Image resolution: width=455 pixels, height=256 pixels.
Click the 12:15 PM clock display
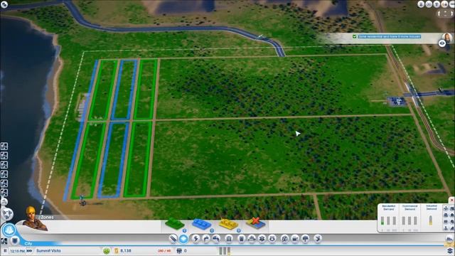tap(17, 251)
